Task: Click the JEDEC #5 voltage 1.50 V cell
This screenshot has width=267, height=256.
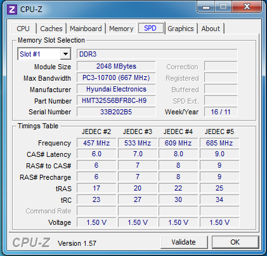Action: (x=219, y=222)
